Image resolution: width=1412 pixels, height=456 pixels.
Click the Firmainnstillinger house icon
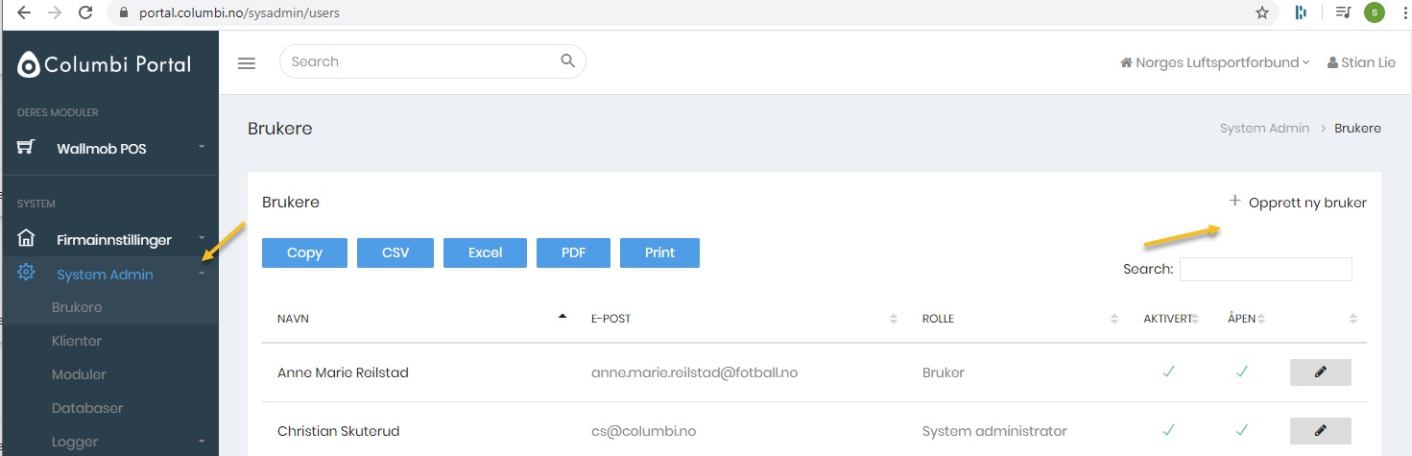(27, 238)
